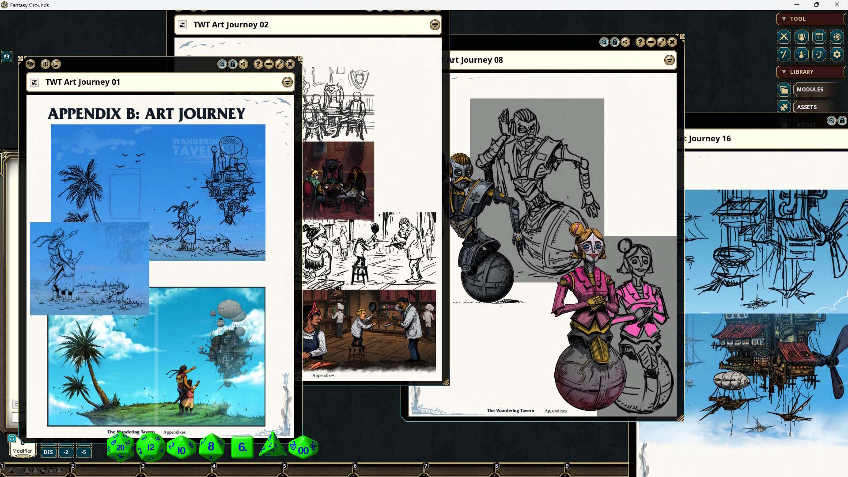Click the green d100 percentile die
The image size is (848, 477).
[303, 448]
